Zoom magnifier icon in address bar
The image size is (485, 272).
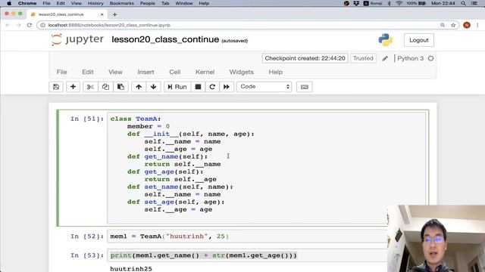point(443,25)
